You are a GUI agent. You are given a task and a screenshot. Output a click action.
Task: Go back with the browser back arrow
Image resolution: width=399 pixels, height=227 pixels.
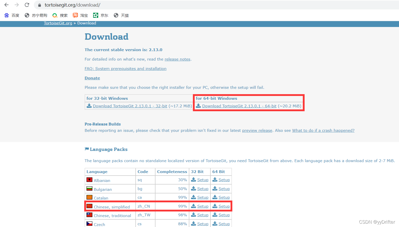click(x=7, y=5)
